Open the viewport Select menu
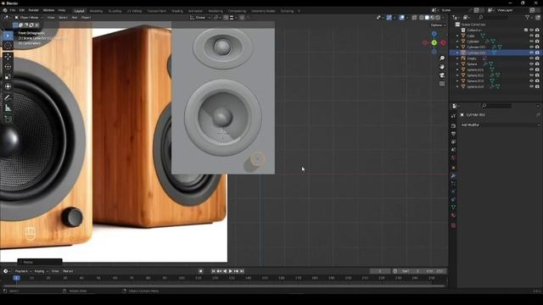543x305 pixels. [x=63, y=17]
